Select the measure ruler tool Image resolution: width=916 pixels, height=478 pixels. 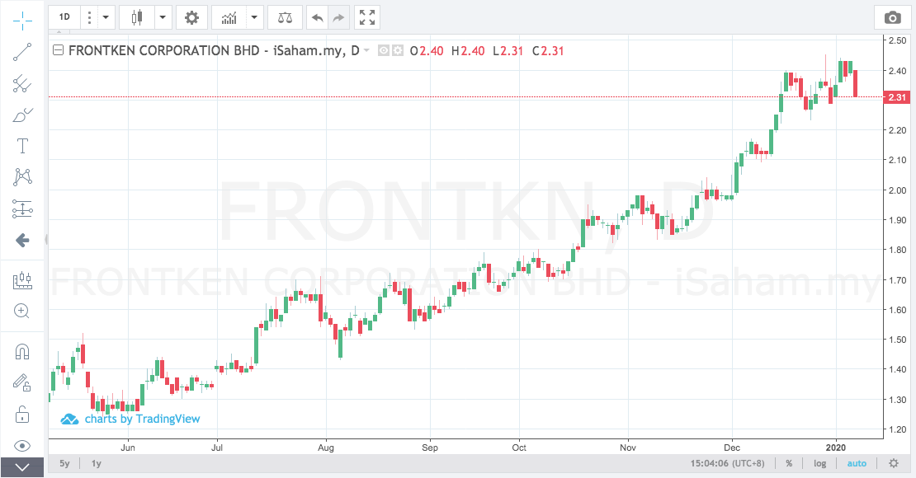coord(22,280)
